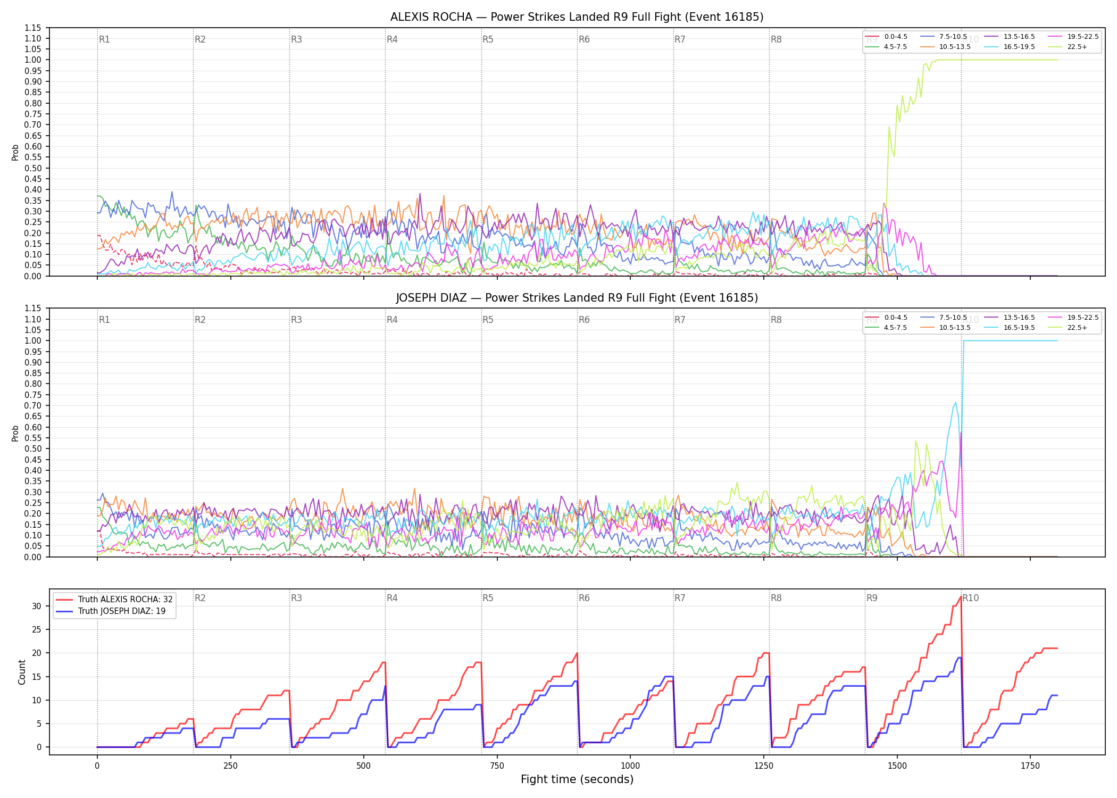Click the 1500 tick label on the time axis
This screenshot has height=798, width=1117.
point(897,766)
